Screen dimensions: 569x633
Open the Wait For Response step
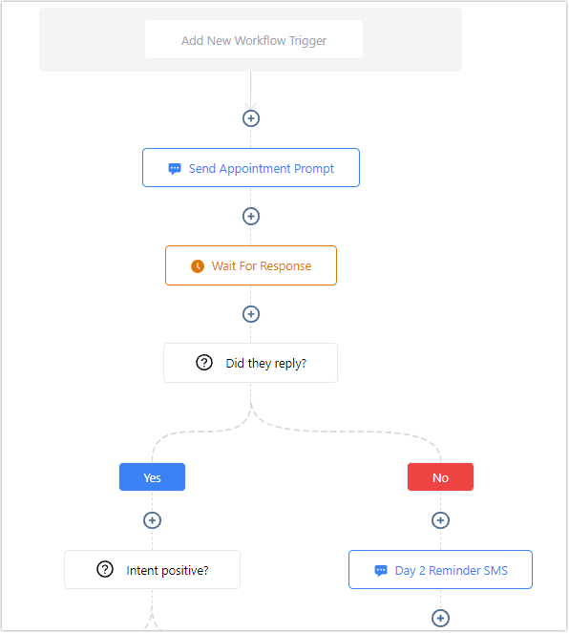250,265
